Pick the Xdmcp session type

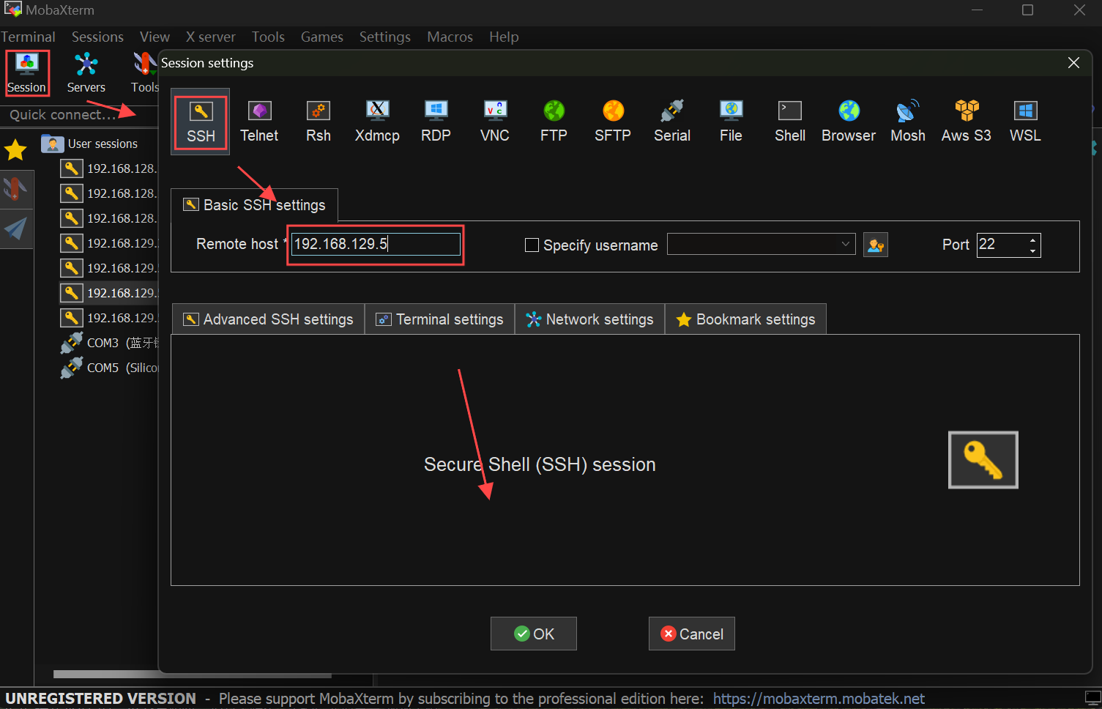click(x=377, y=122)
